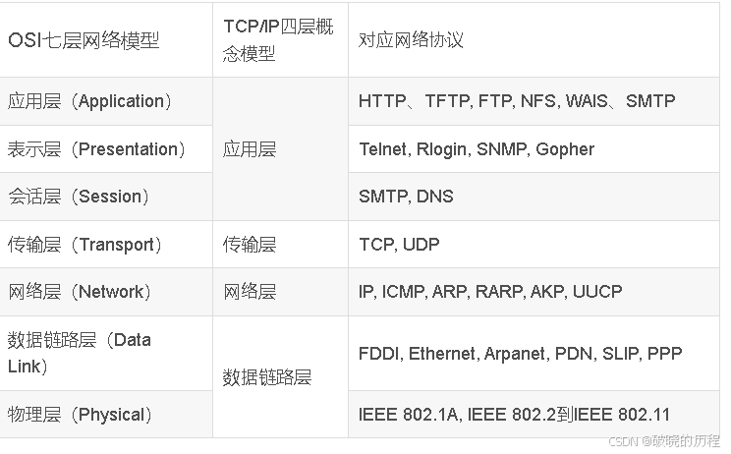Select the 应用层 (Application) cell
Screen dimensions: 731x454
[90, 101]
